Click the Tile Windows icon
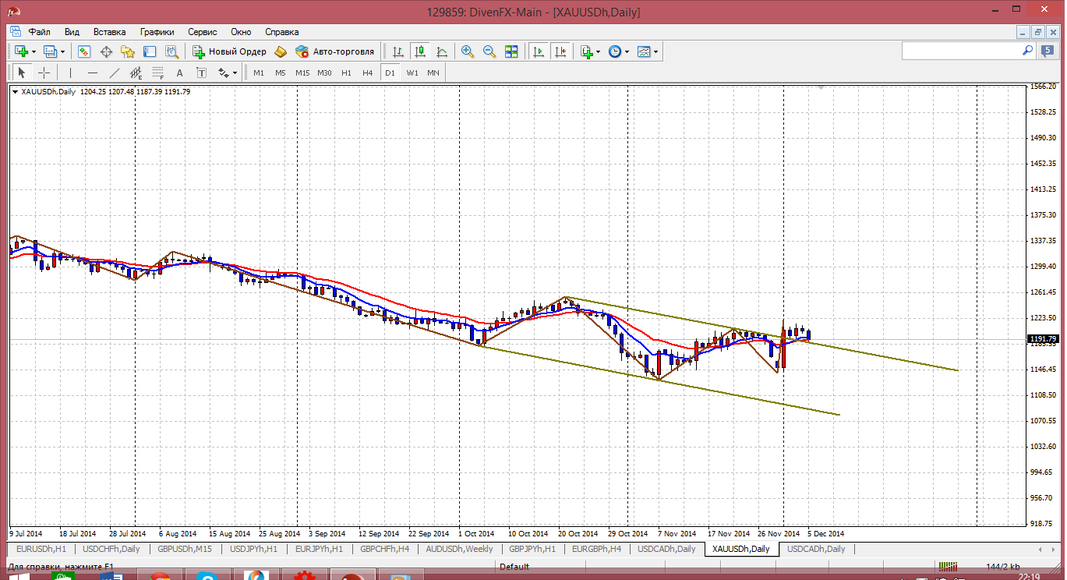Image resolution: width=1067 pixels, height=580 pixels. pyautogui.click(x=511, y=51)
